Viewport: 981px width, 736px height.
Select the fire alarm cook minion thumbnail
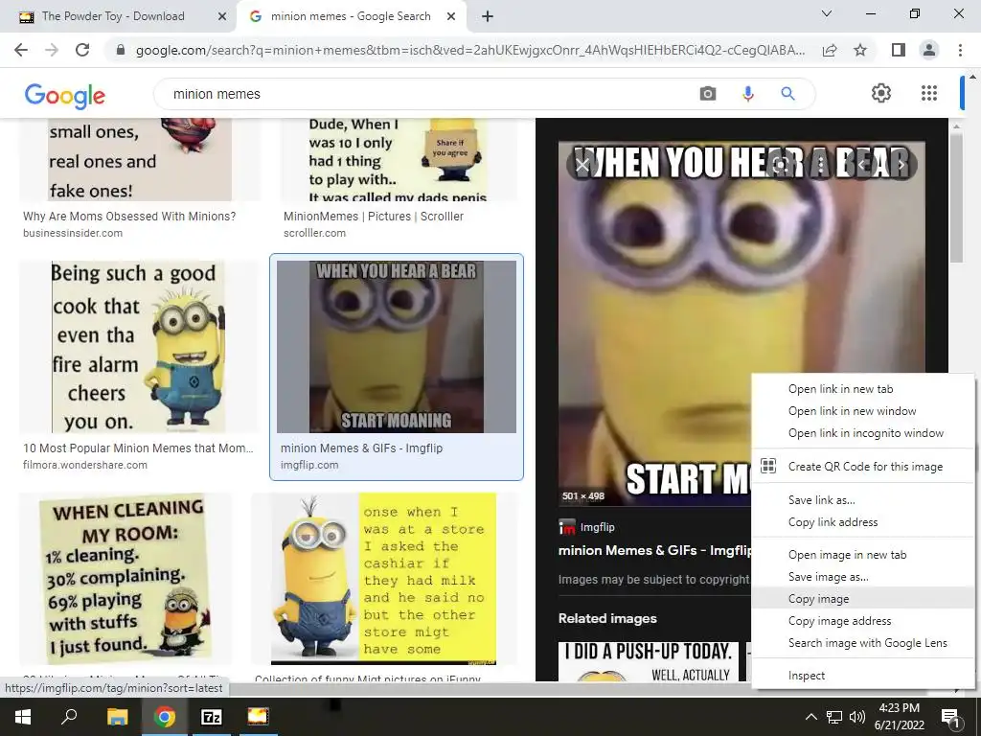138,347
